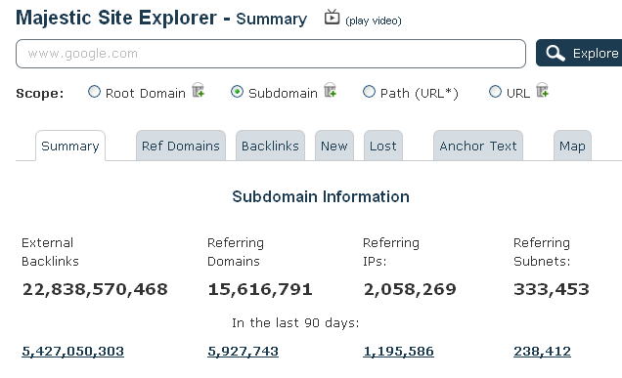Click the magnifier icon in Explore button

click(x=555, y=53)
